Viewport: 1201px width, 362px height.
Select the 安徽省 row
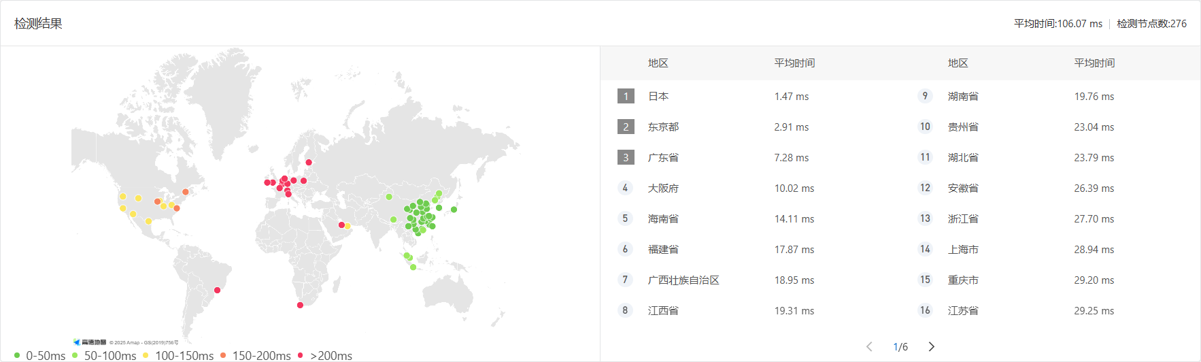coord(1050,188)
